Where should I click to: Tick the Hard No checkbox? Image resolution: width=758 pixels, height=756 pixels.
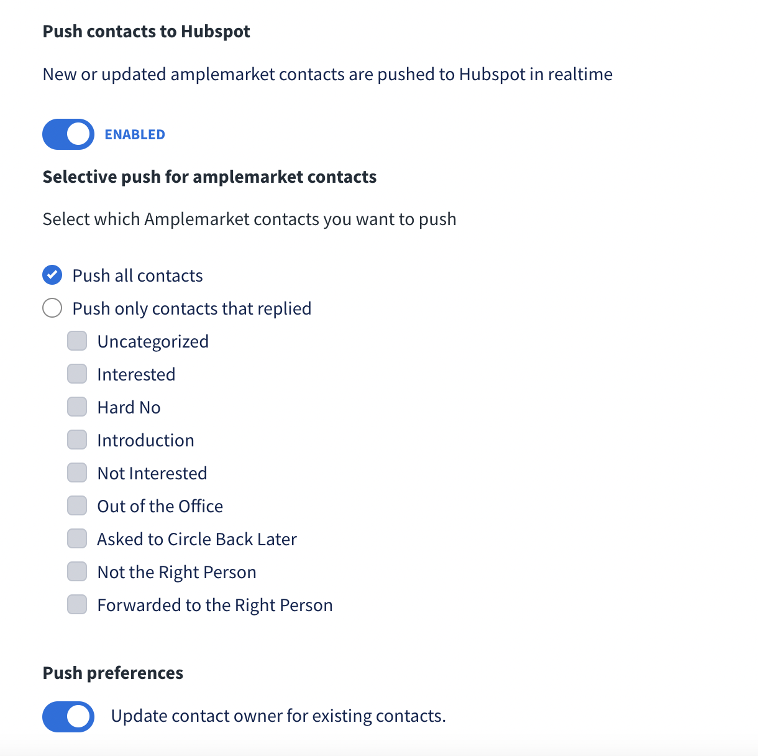(77, 407)
